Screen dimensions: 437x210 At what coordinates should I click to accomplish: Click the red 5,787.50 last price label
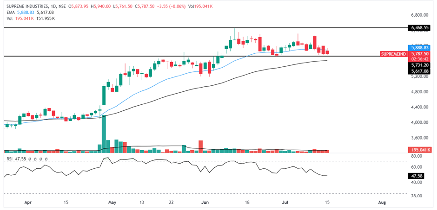419,54
